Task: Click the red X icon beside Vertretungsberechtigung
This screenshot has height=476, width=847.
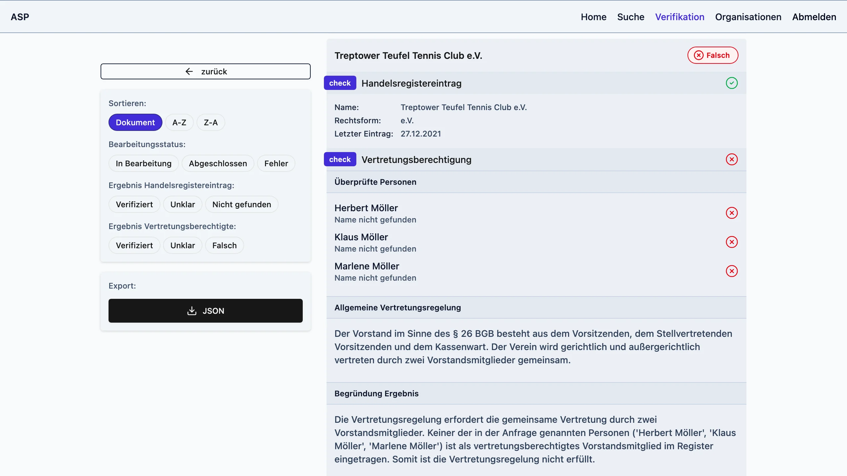Action: tap(732, 159)
